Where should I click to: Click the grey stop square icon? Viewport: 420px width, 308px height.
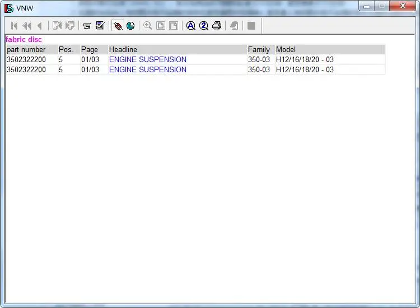(251, 26)
